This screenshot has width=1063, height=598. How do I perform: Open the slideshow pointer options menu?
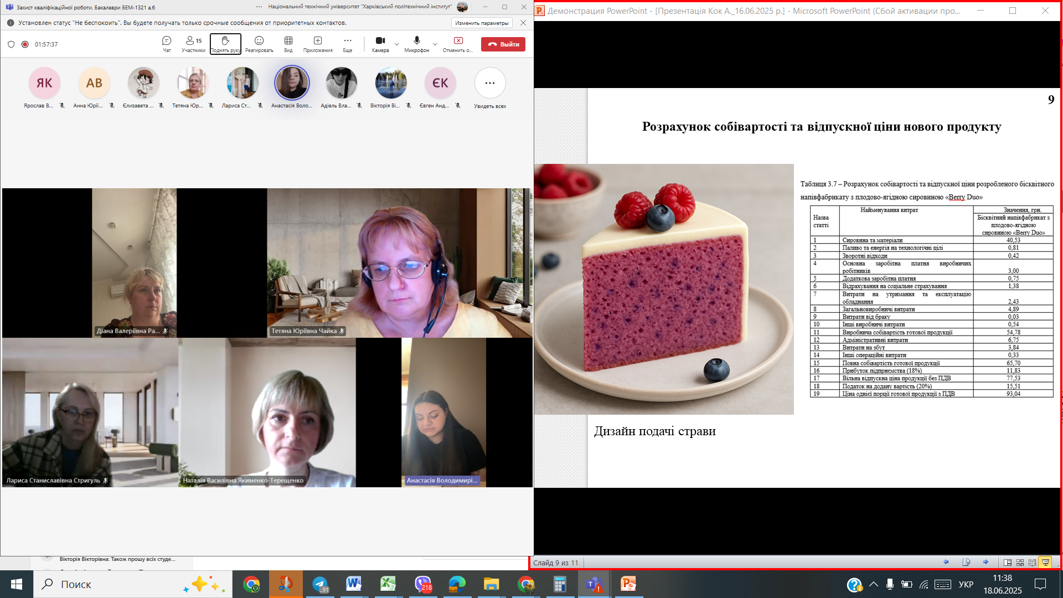pos(966,563)
